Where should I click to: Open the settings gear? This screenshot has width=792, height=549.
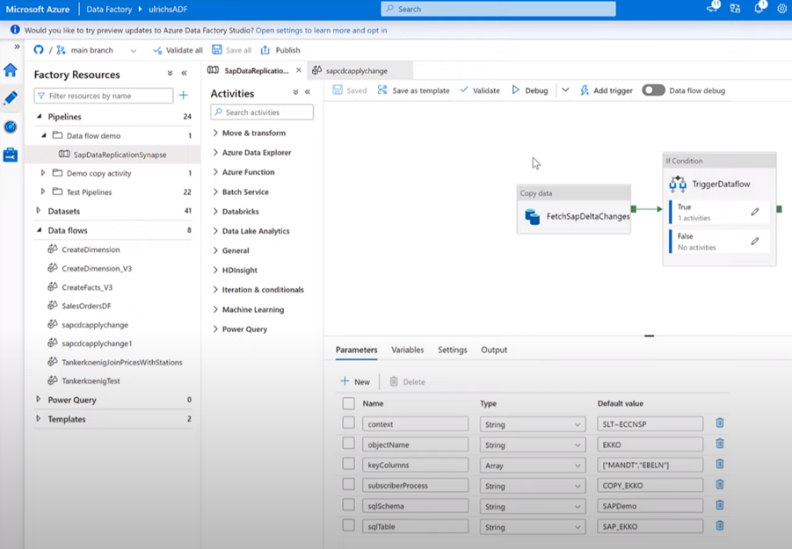[782, 9]
